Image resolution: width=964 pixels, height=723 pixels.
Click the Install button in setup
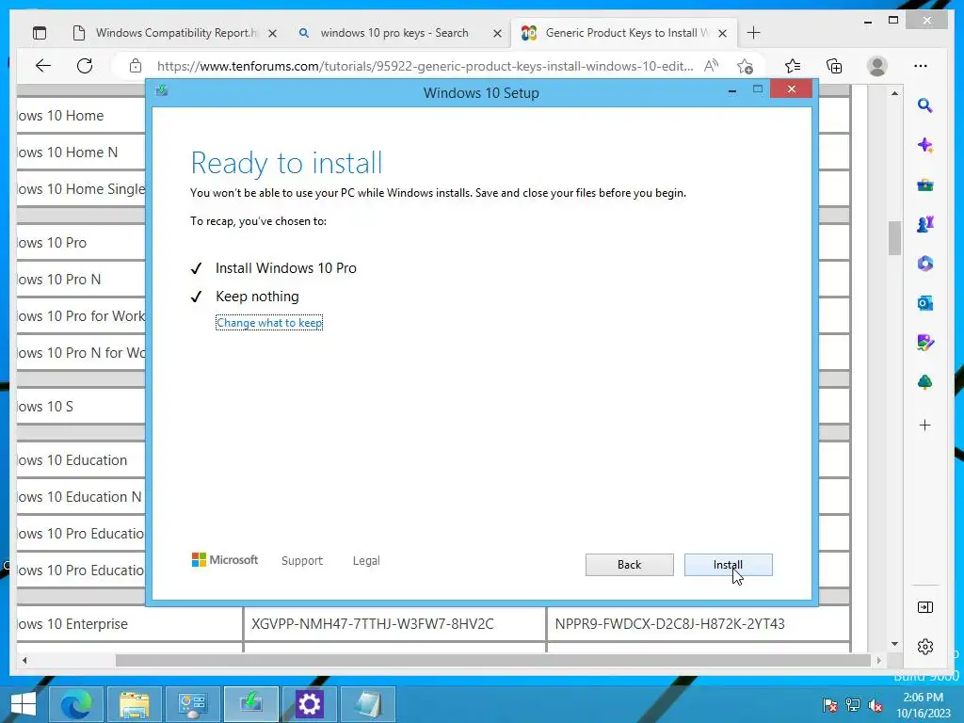728,565
